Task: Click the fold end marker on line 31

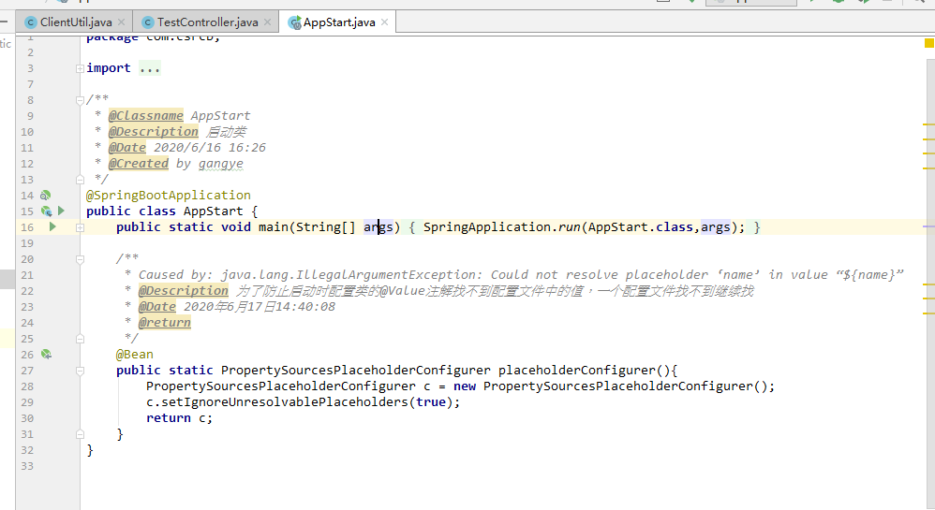Action: click(80, 434)
